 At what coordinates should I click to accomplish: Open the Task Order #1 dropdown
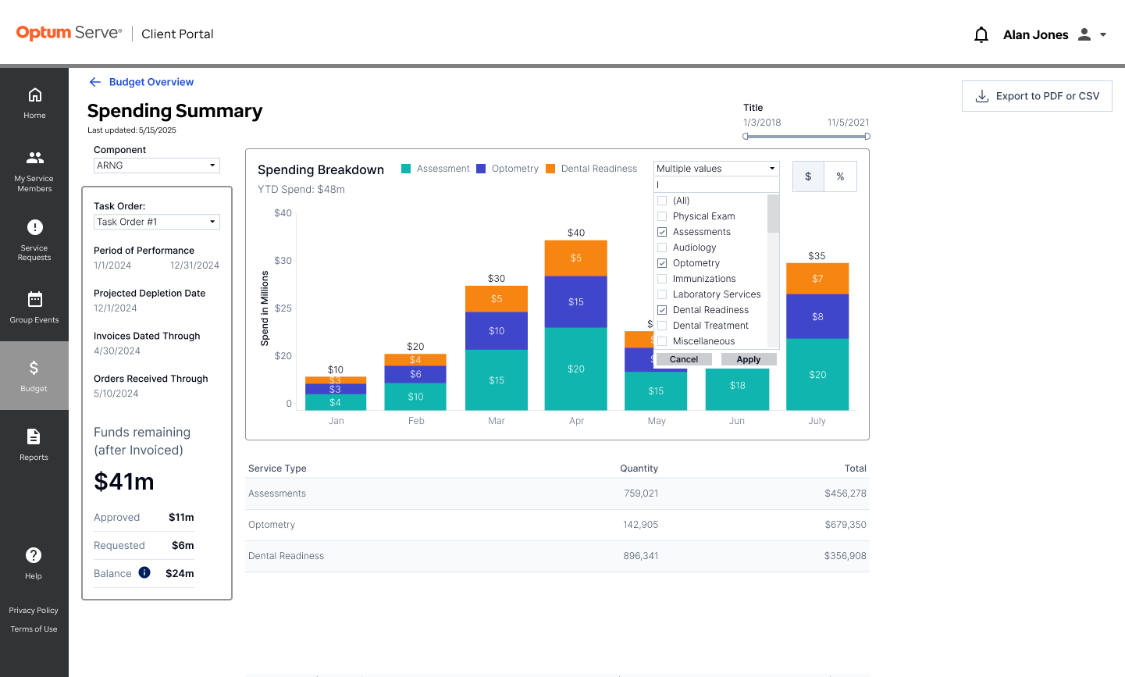click(157, 222)
